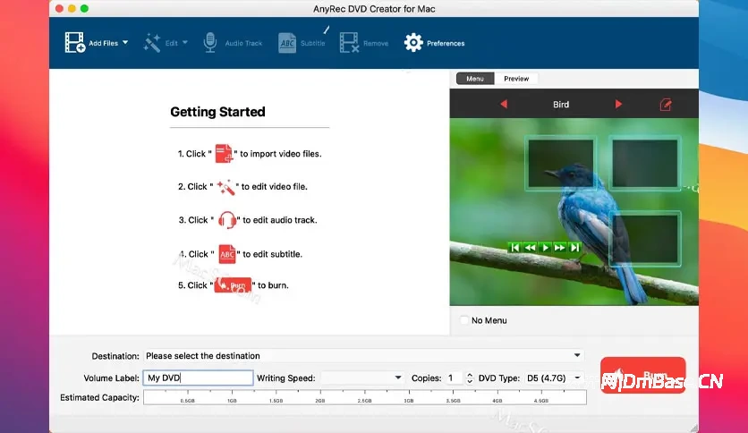The image size is (748, 433).
Task: Click the Preferences label in toolbar
Action: 446,43
